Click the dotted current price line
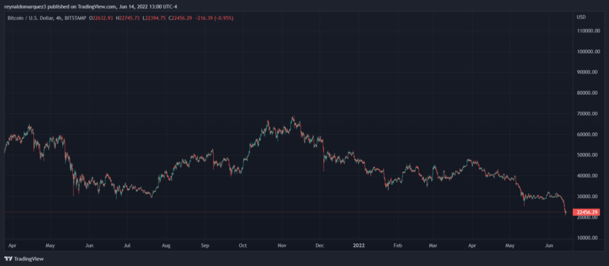Screen dimensions: 609x266 (288, 212)
